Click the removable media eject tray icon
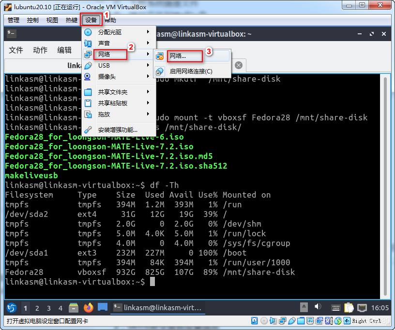 304,307
